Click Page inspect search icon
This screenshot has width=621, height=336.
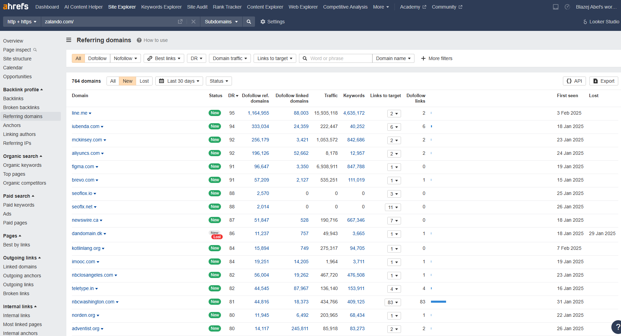[35, 50]
